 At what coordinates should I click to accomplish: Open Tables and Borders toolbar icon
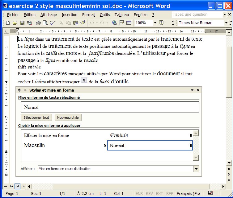[122, 23]
